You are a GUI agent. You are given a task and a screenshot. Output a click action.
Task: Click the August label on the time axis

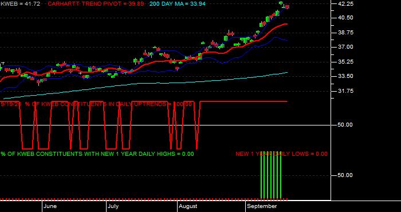(x=188, y=206)
